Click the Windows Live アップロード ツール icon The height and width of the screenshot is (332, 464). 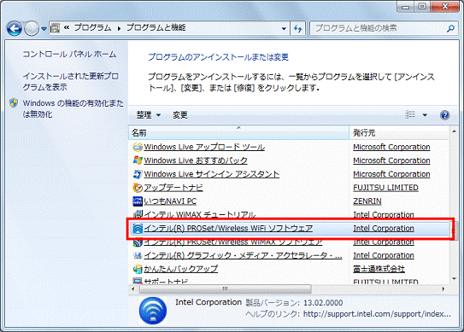click(x=138, y=147)
